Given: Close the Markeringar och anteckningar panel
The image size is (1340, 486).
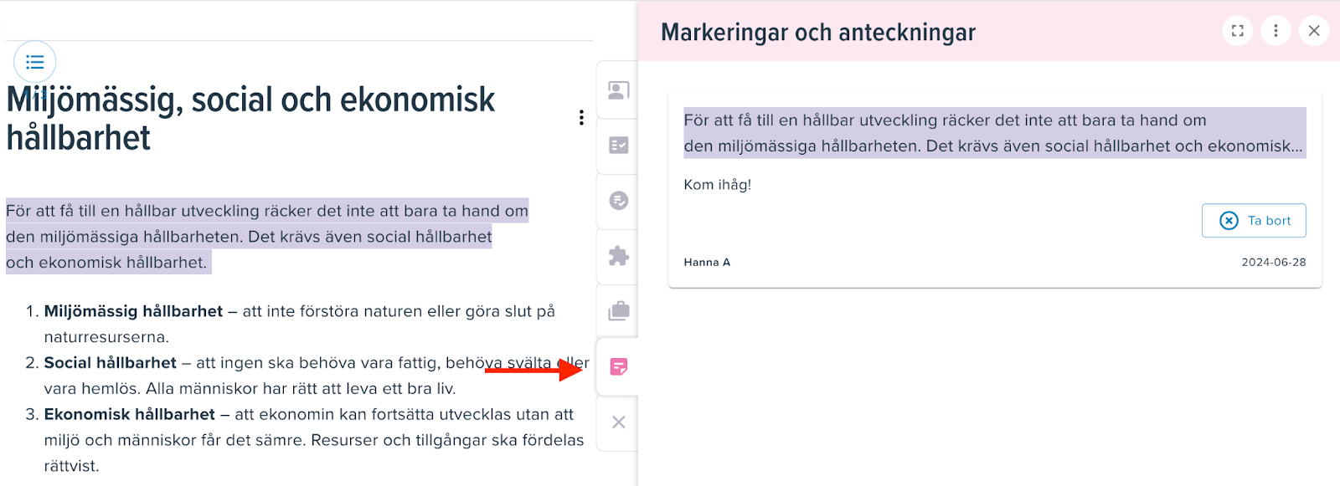Looking at the screenshot, I should click(x=1314, y=31).
